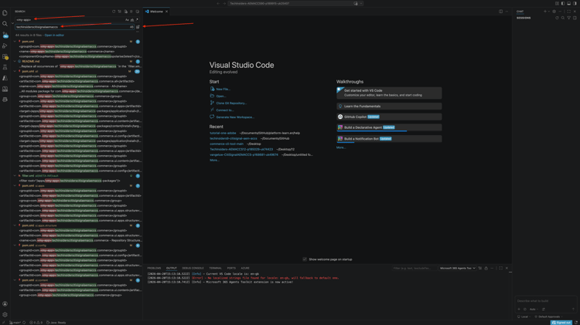This screenshot has width=580, height=325.
Task: Collapse the pom.xml ui.apps.structure group
Action: click(15, 225)
